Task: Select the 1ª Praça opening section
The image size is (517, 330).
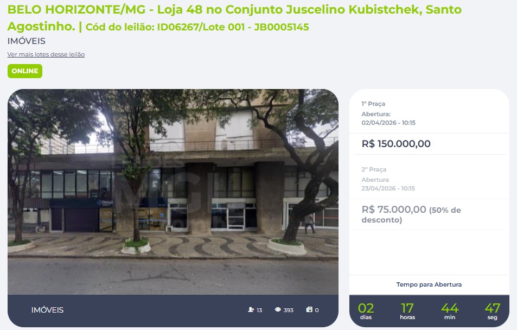Action: 429,113
